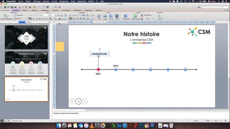Switch to the Contour outline pane tab
This screenshot has width=230, height=129.
click(x=29, y=22)
